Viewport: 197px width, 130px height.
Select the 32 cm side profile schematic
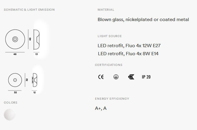[34, 80]
